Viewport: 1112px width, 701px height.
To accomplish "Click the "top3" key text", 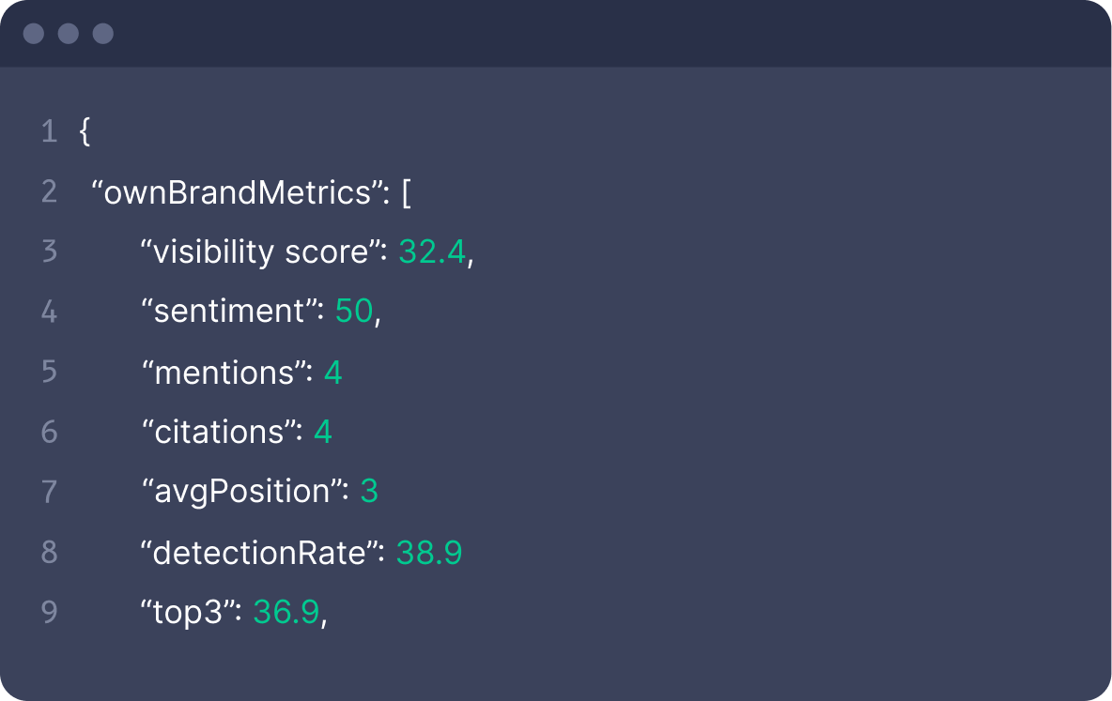I will [192, 613].
